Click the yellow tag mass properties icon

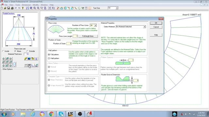coord(33,58)
